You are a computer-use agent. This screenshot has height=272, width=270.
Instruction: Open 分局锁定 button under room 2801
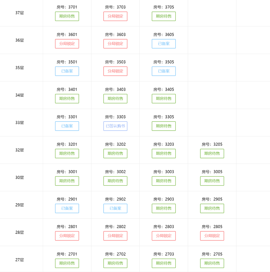tap(67, 236)
